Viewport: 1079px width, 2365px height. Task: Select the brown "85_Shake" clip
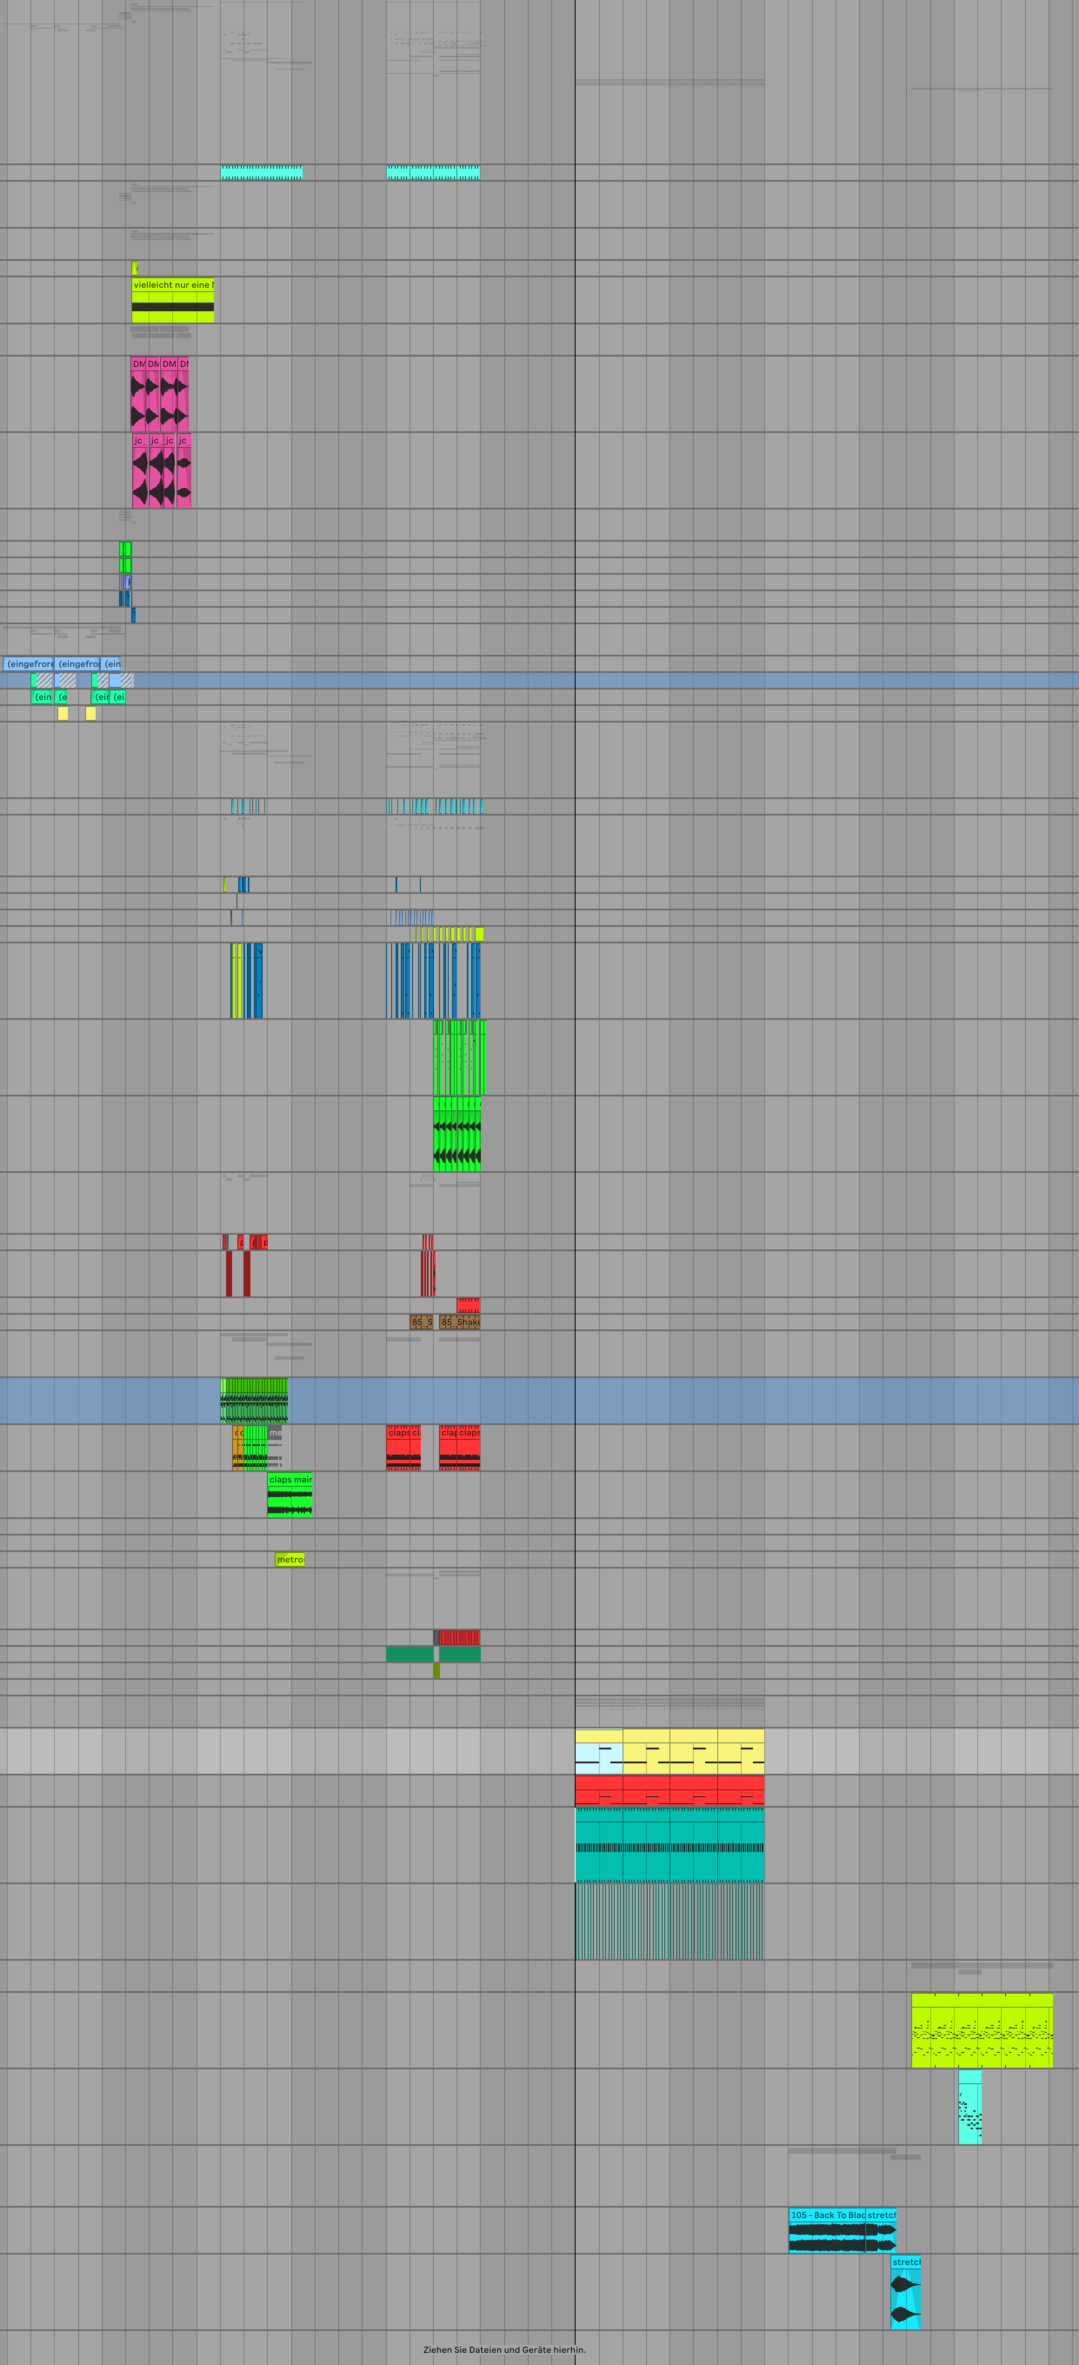[459, 1322]
